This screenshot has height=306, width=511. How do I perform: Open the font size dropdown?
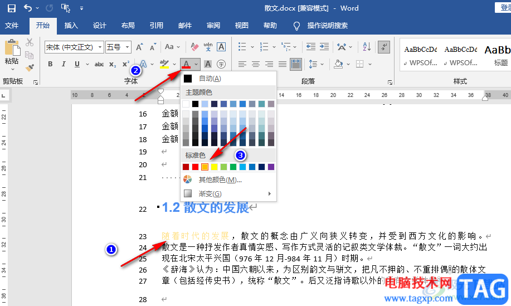[x=128, y=47]
